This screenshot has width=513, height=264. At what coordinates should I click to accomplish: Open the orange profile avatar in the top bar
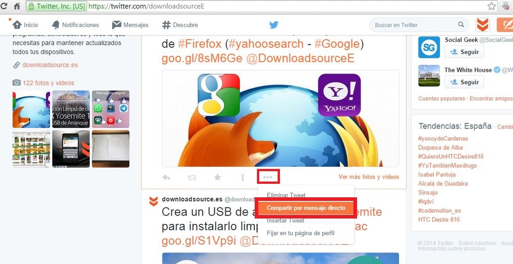coord(483,25)
